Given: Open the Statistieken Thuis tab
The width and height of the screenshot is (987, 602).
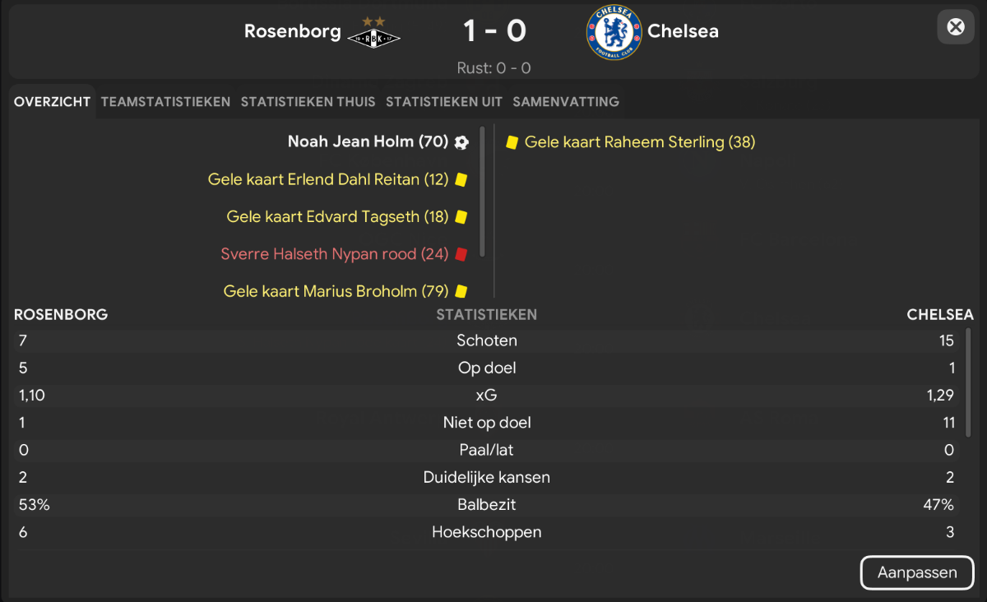Looking at the screenshot, I should 308,102.
